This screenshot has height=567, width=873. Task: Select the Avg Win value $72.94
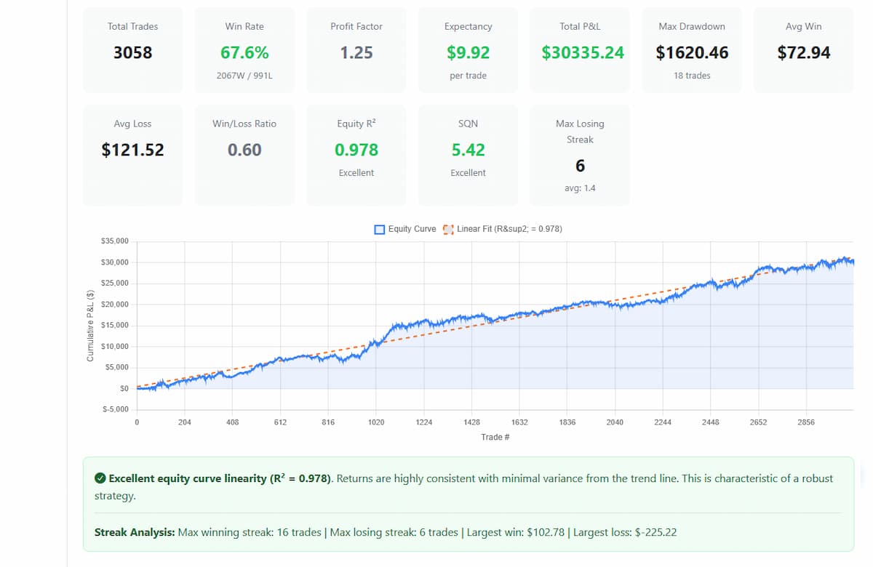tap(804, 52)
